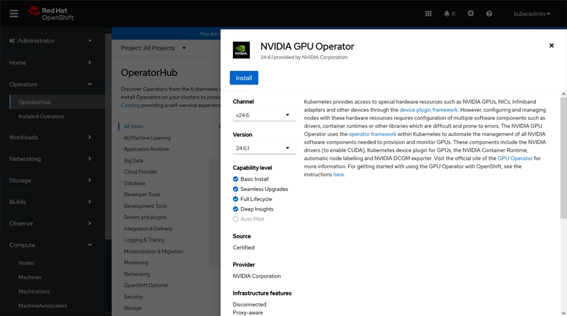The height and width of the screenshot is (316, 567).
Task: Open the Project: All Projects dropdown
Action: click(153, 48)
